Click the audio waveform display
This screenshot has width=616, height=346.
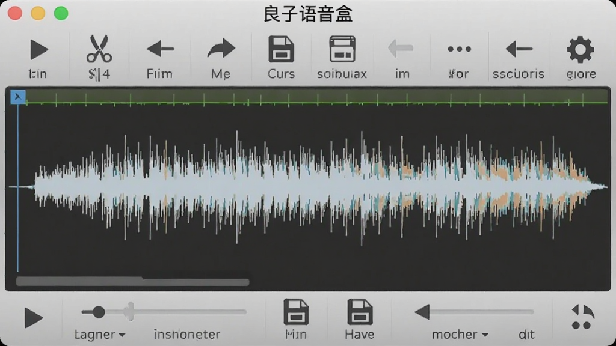coord(309,187)
